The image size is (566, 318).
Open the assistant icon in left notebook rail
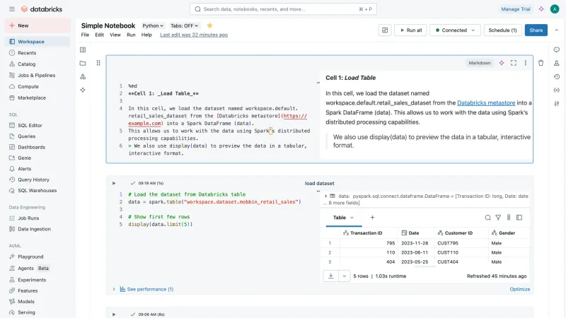83,90
